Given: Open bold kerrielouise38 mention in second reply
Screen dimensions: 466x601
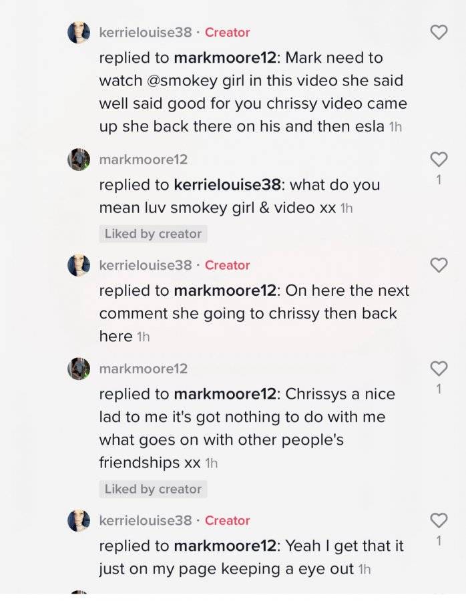Looking at the screenshot, I should tap(228, 184).
